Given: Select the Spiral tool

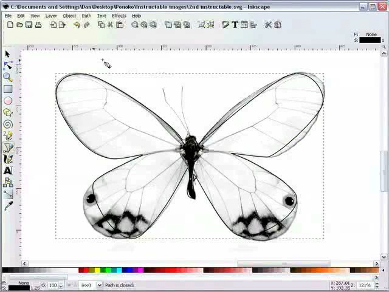Looking at the screenshot, I should click(x=8, y=124).
